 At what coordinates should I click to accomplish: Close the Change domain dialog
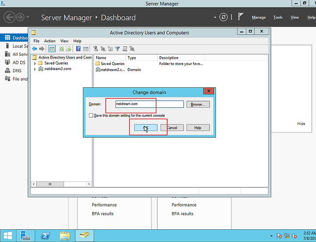coord(208,91)
